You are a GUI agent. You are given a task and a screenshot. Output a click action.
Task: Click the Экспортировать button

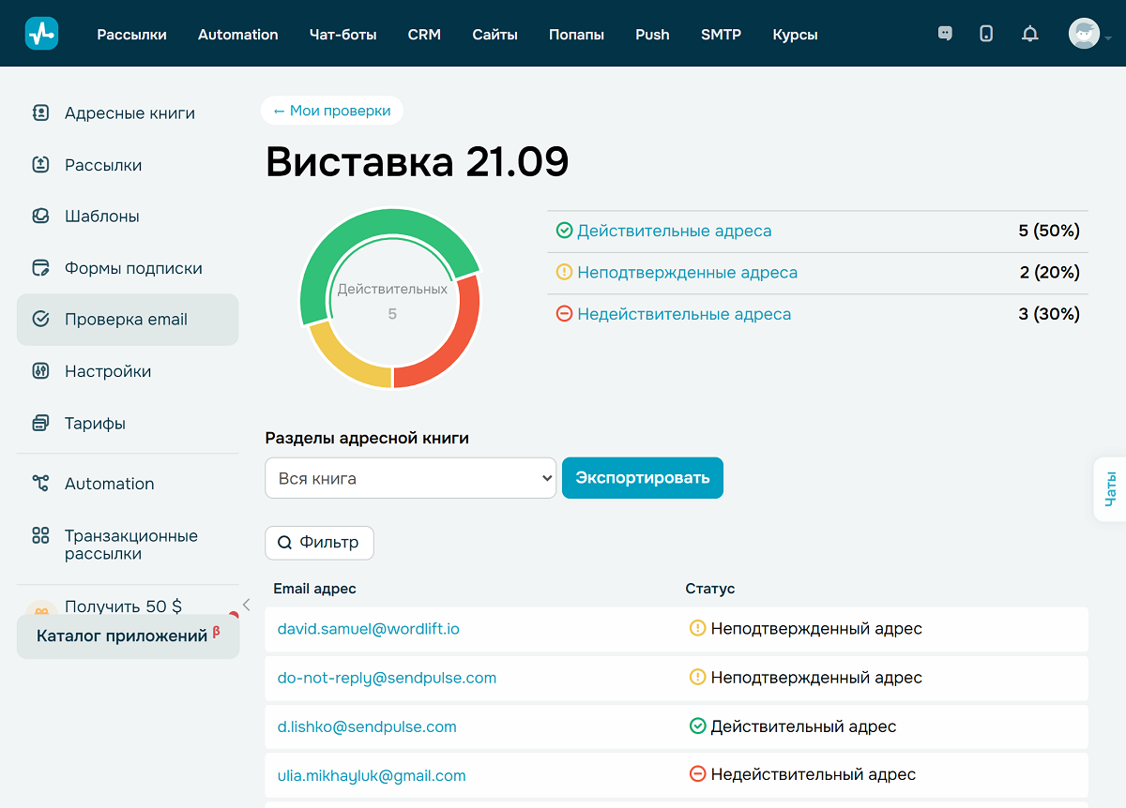[x=642, y=477]
